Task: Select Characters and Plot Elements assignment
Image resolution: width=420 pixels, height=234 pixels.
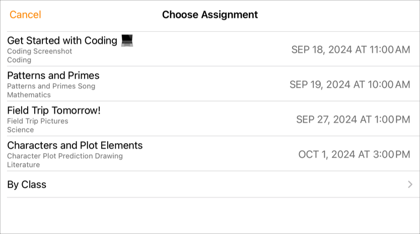Action: click(75, 146)
